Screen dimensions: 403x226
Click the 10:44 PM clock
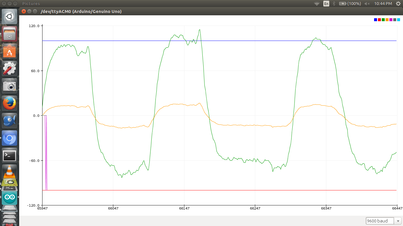(x=383, y=4)
